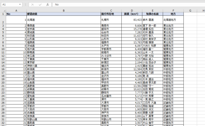Select column B header
205x126 pixels.
[x=64, y=10]
